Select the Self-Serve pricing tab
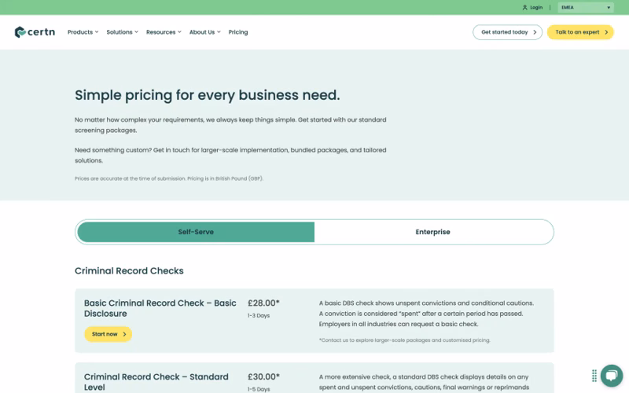629x393 pixels. pos(196,232)
